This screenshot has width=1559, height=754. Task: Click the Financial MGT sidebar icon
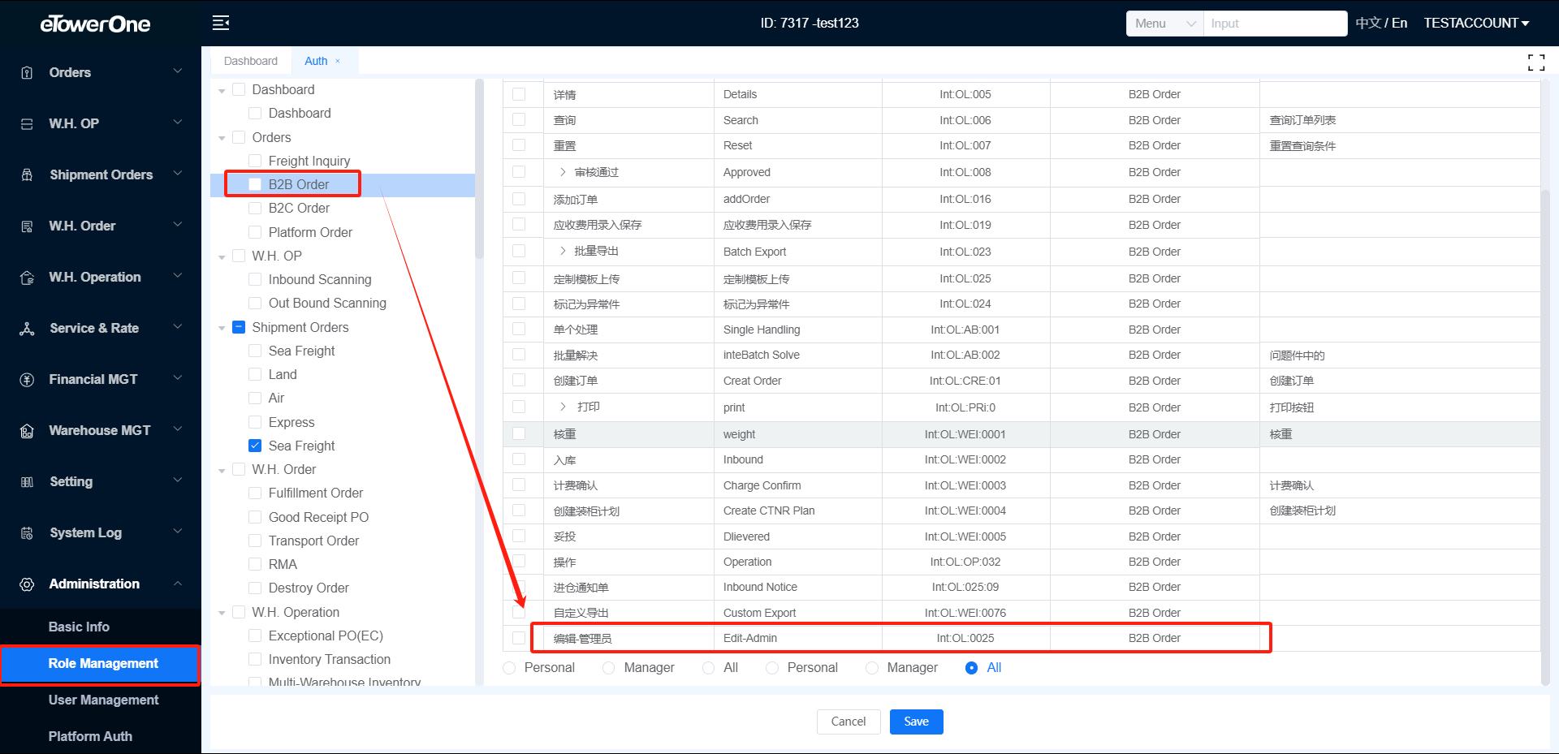pyautogui.click(x=27, y=380)
